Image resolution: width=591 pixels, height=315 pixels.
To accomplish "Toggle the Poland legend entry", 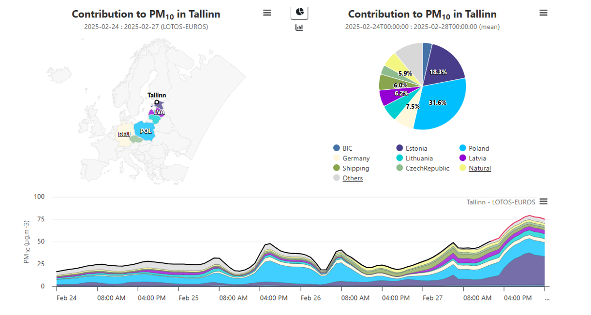I will (474, 148).
